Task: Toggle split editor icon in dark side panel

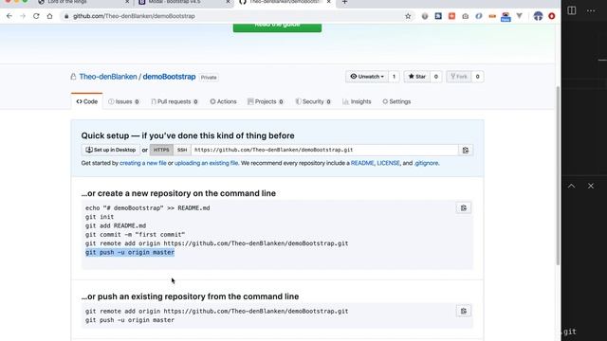Action: point(571,10)
